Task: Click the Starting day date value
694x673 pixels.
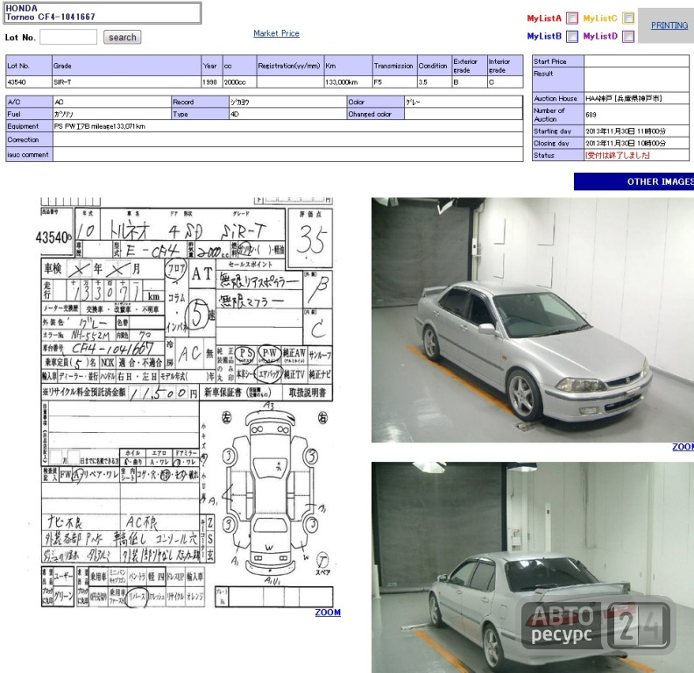Action: (626, 131)
